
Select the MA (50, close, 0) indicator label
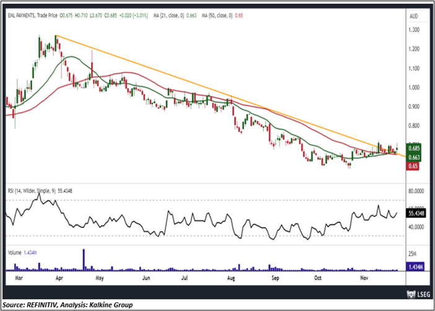pos(217,16)
